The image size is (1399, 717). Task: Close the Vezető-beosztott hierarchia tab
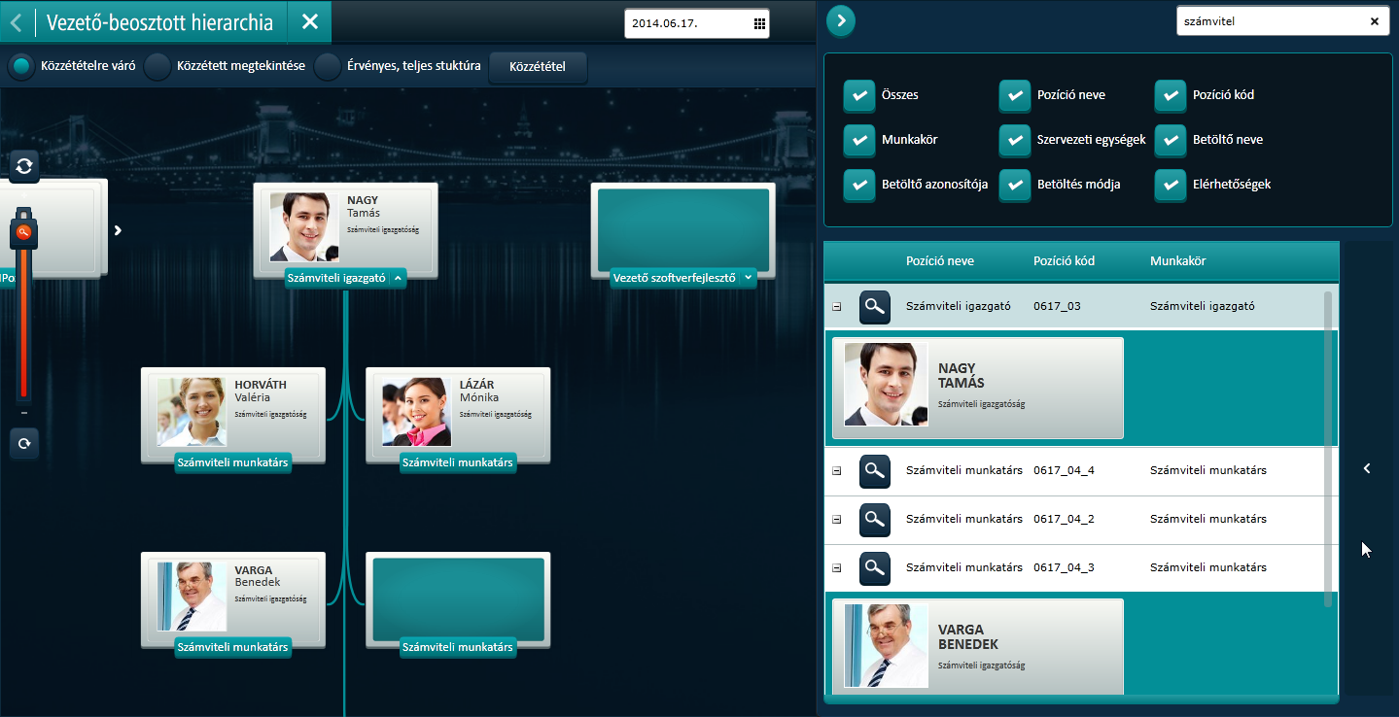[310, 22]
